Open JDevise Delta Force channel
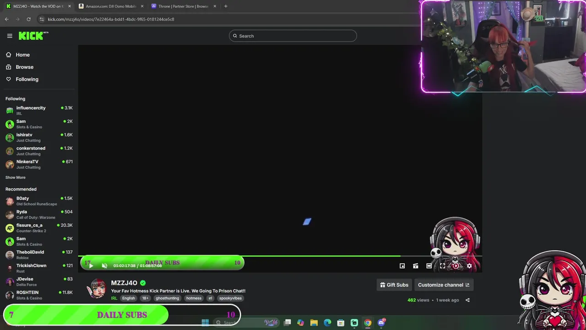 tap(39, 281)
